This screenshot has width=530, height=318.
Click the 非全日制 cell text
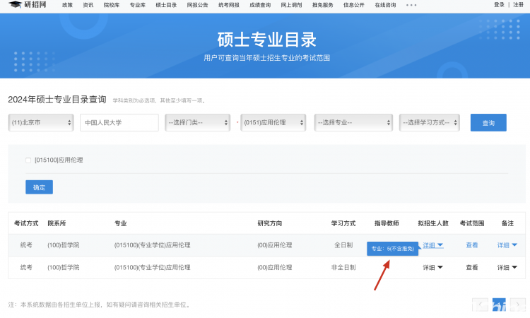[343, 268]
